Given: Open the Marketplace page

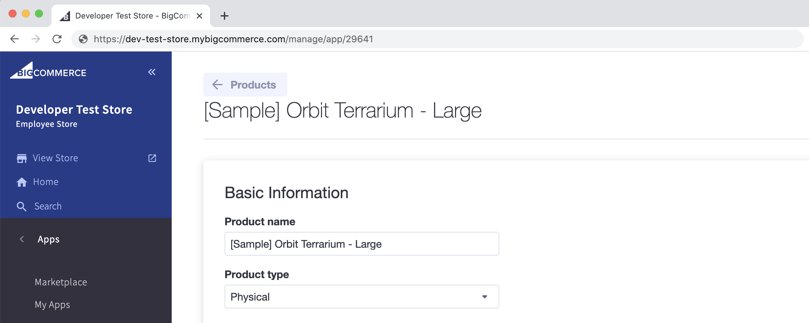Looking at the screenshot, I should 61,282.
